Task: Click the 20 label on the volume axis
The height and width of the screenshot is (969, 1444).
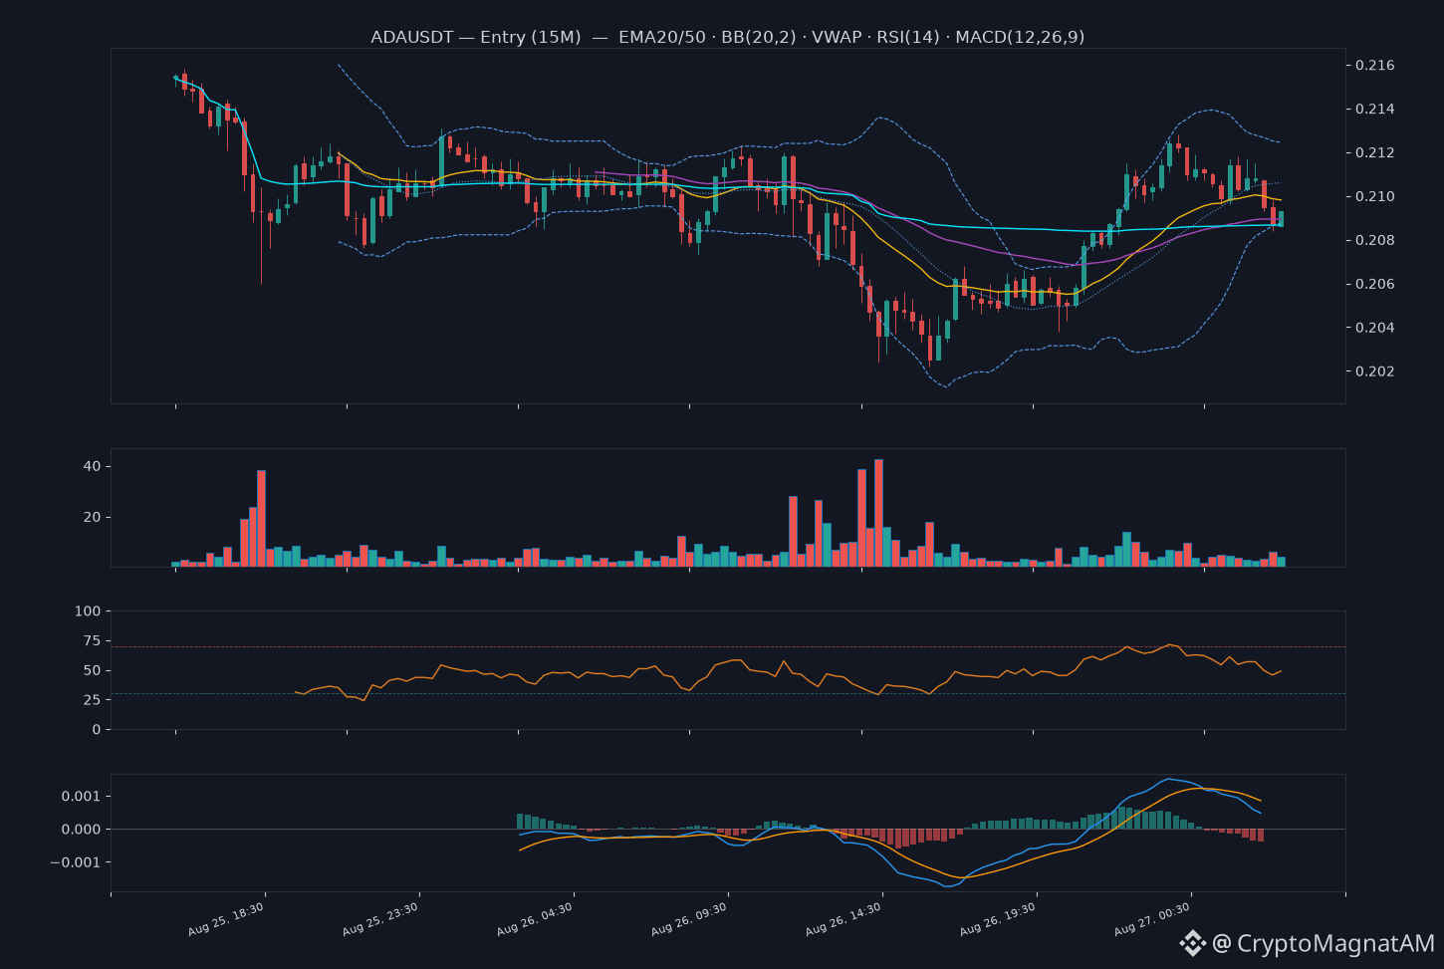Action: [92, 518]
